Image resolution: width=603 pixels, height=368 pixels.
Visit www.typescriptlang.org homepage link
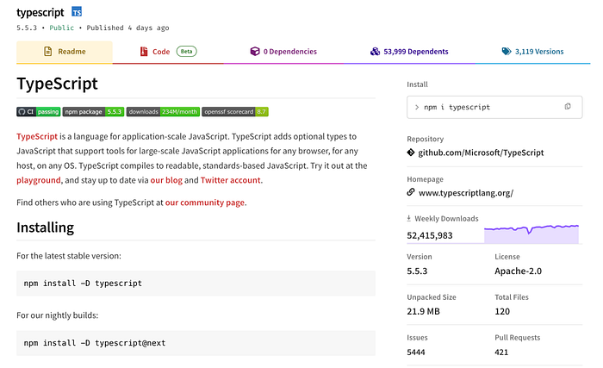pyautogui.click(x=466, y=193)
